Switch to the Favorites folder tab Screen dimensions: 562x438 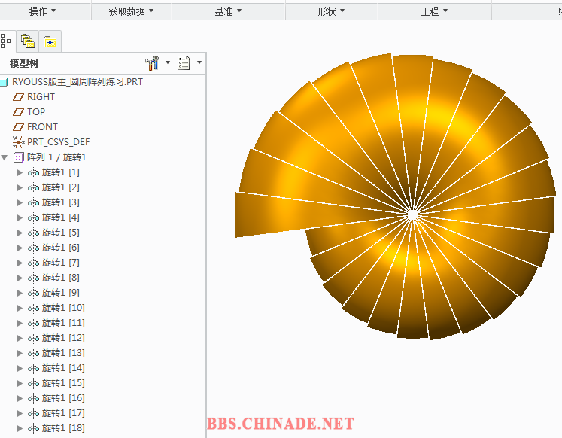coord(50,41)
